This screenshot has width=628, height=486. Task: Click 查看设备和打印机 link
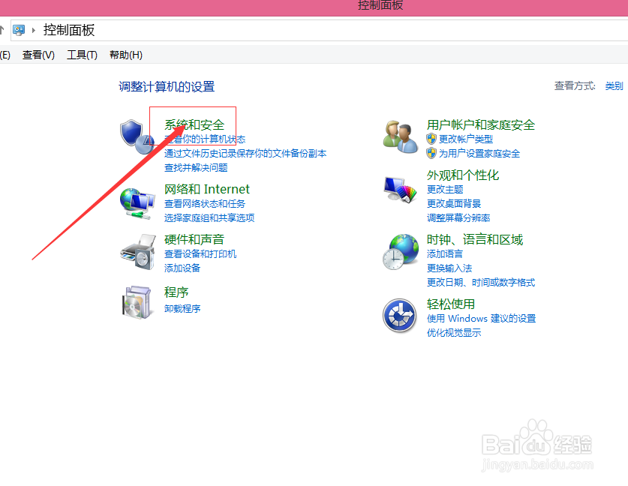(200, 253)
